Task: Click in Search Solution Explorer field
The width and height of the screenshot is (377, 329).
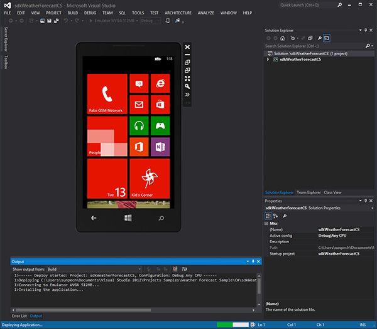Action: pos(314,46)
